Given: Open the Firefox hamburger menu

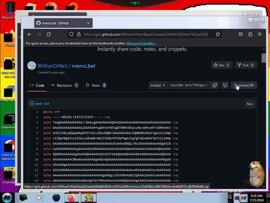Looking at the screenshot, I should click(x=260, y=34).
